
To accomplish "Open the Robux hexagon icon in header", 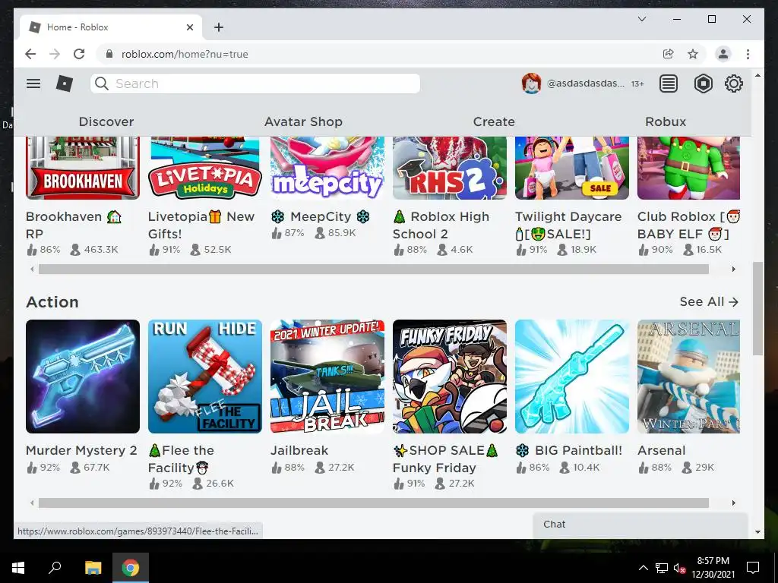I will (703, 84).
